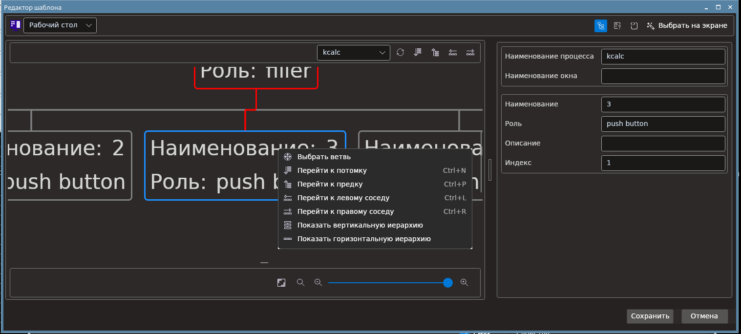Click the purple app logo icon
Image resolution: width=741 pixels, height=334 pixels.
click(16, 25)
